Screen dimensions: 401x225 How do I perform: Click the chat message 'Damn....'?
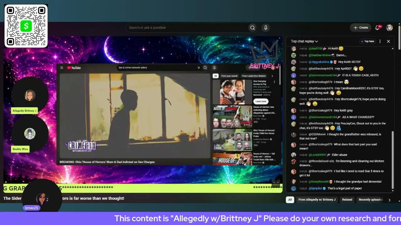(x=341, y=55)
